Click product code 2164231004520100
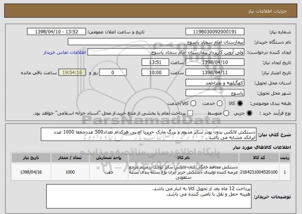The width and height of the screenshot is (302, 214). [258, 172]
